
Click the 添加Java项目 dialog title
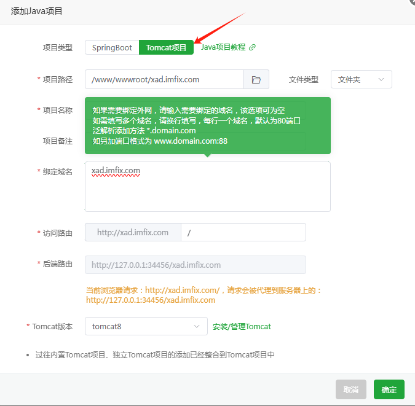[x=36, y=11]
